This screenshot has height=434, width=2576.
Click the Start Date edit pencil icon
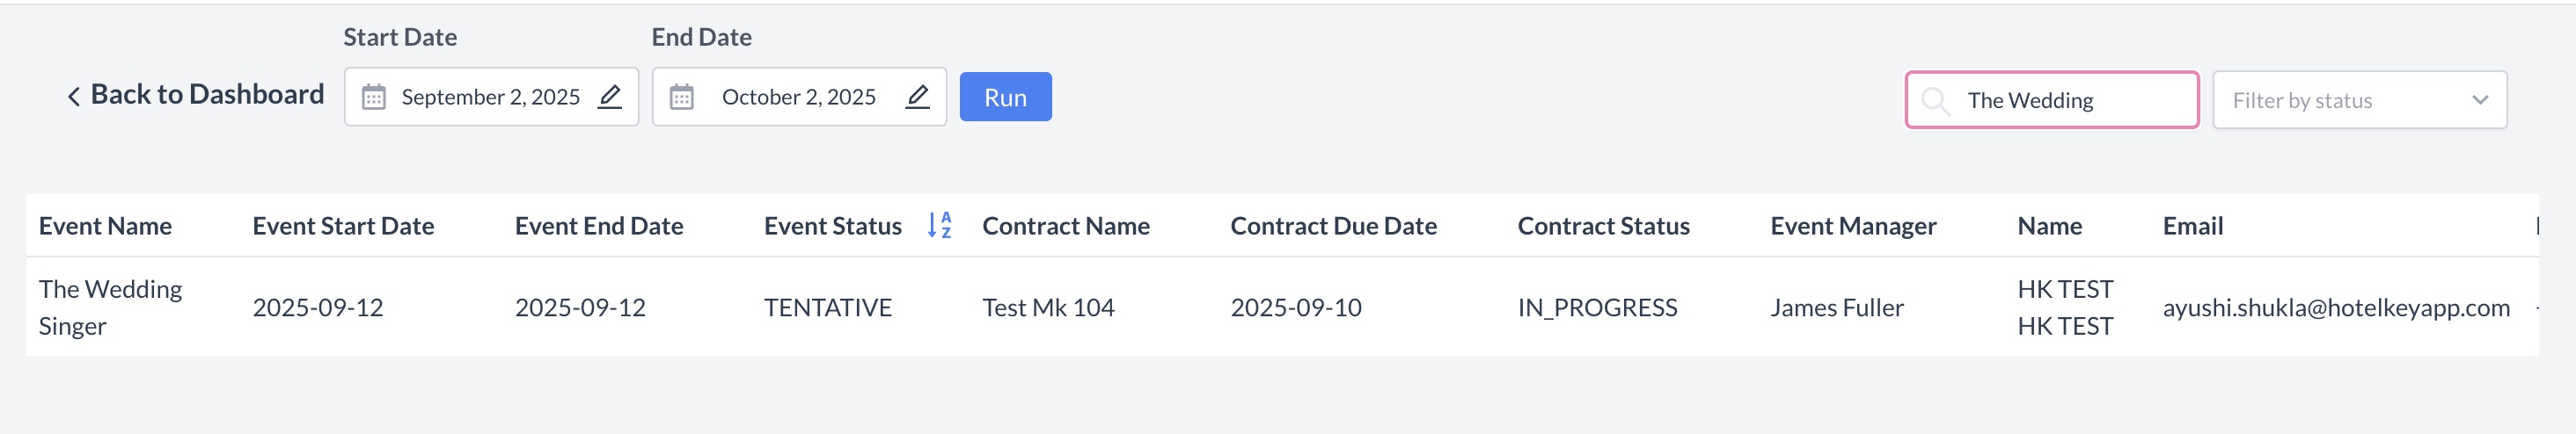[x=610, y=97]
